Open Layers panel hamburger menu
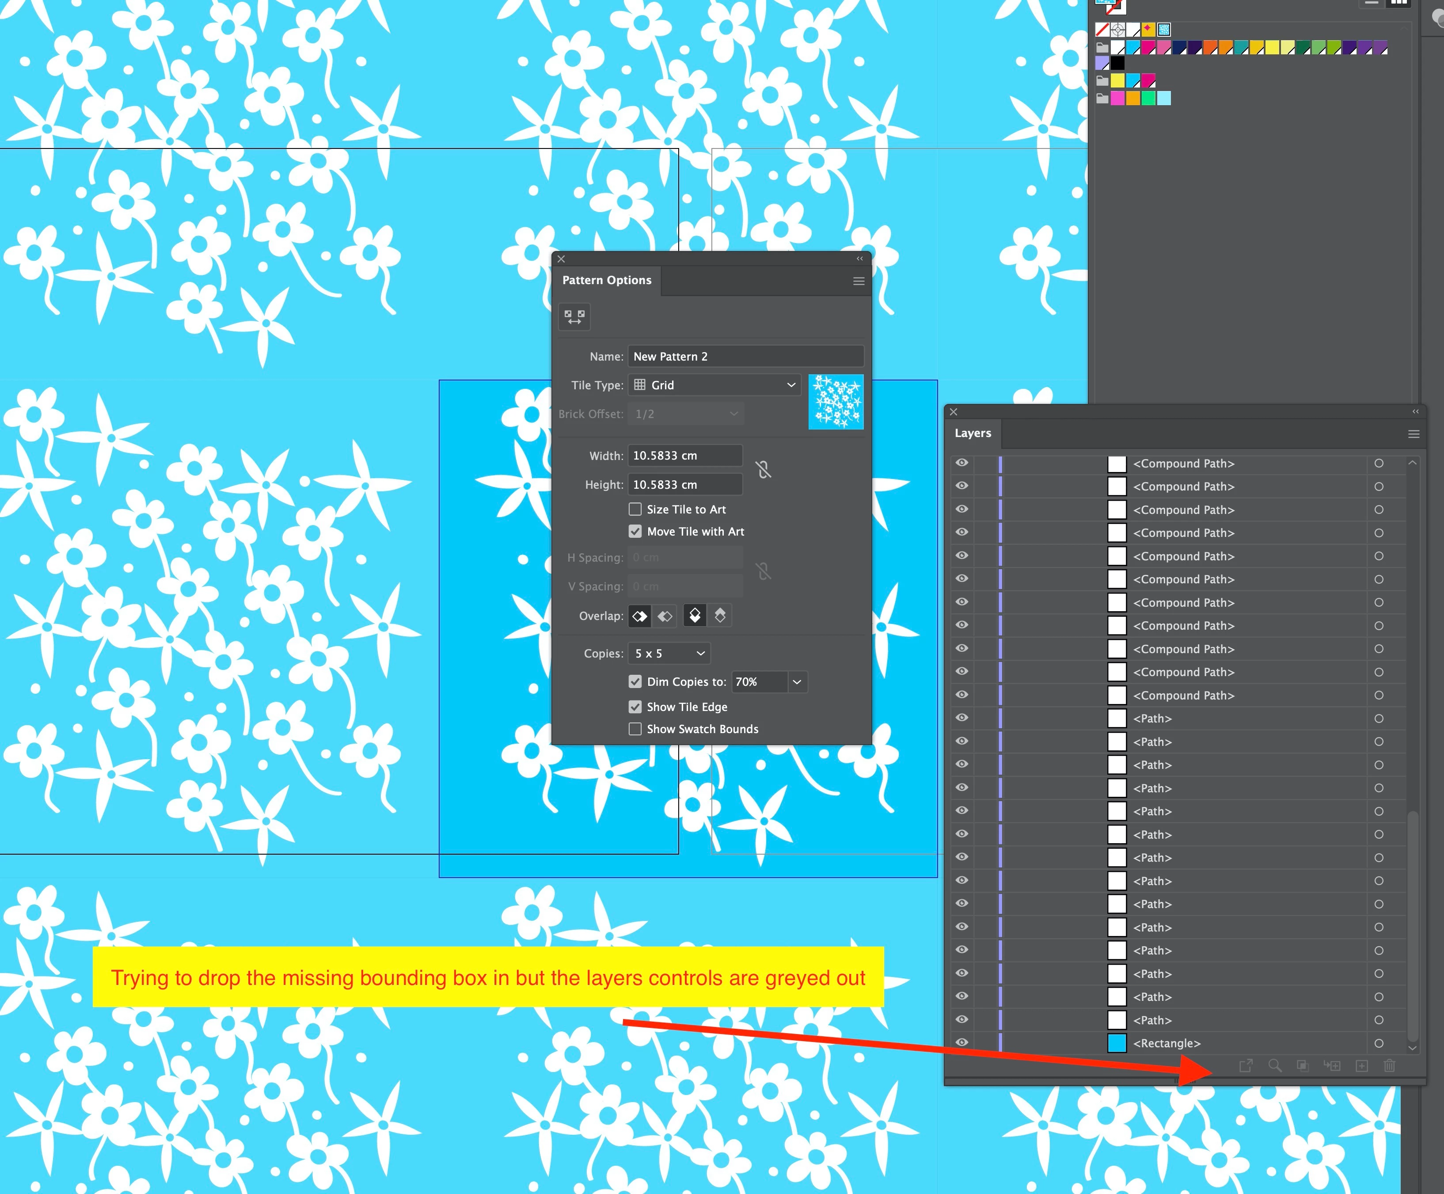The height and width of the screenshot is (1194, 1444). coord(1413,434)
